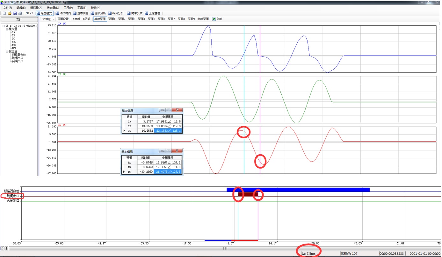Click the Open folder toolbar icon
Screen dimensions: 442x257
click(10, 13)
